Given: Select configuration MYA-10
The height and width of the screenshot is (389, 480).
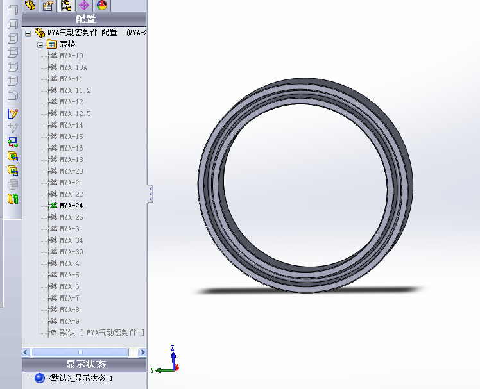Looking at the screenshot, I should pyautogui.click(x=71, y=56).
